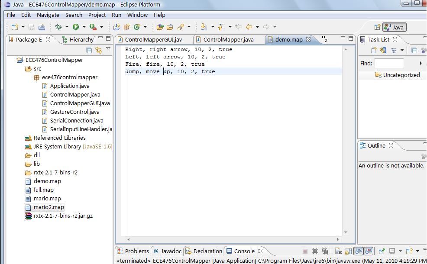Click the Open Task folder icon
The width and height of the screenshot is (427, 264).
[170, 27]
